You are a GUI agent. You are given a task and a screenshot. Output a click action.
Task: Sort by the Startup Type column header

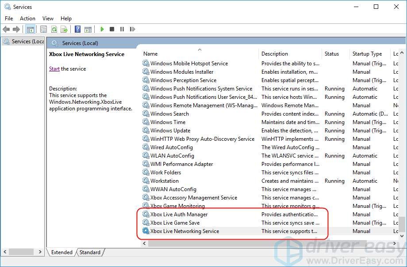(367, 54)
